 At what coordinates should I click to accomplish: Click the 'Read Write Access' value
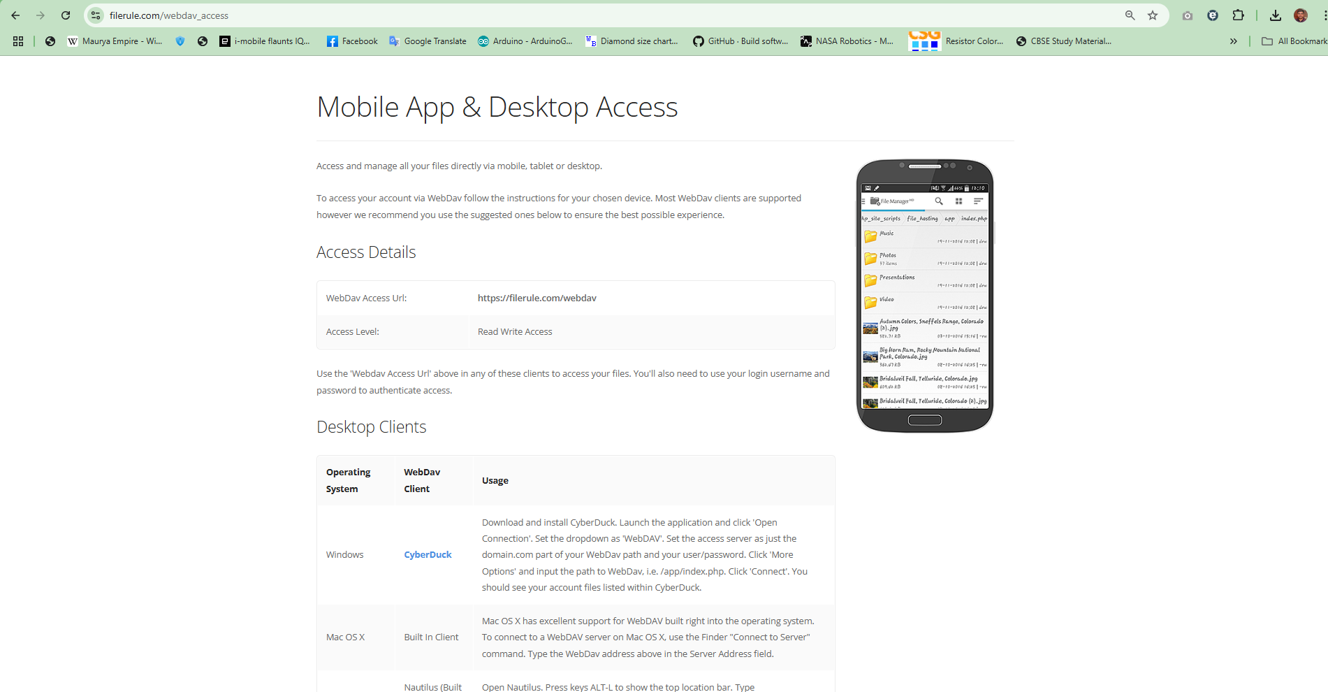(515, 332)
